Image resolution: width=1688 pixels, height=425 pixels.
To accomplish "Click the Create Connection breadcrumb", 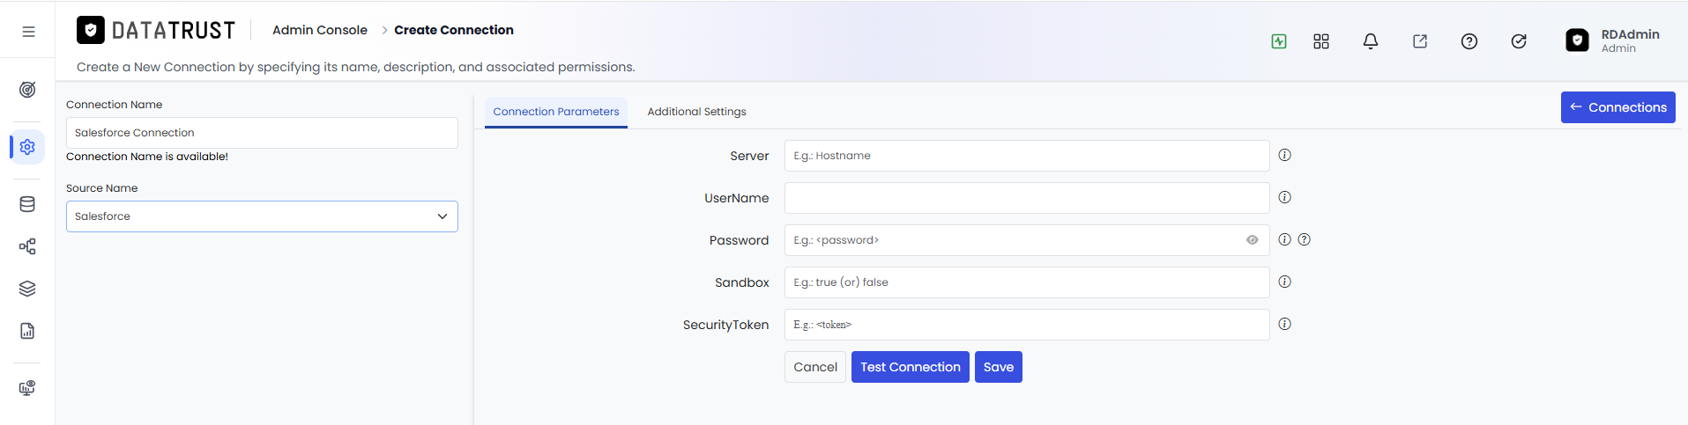I will pyautogui.click(x=454, y=30).
